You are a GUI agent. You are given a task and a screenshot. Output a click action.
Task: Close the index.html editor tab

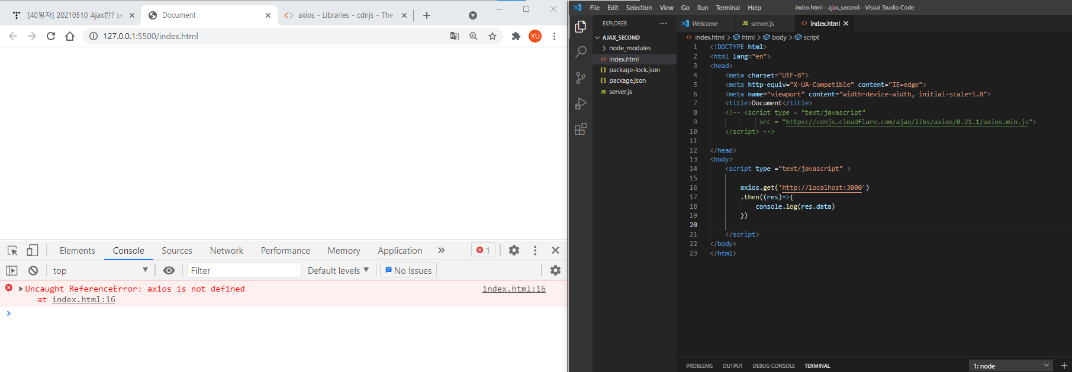click(x=846, y=24)
